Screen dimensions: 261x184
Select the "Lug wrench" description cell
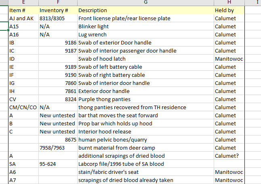(93, 34)
